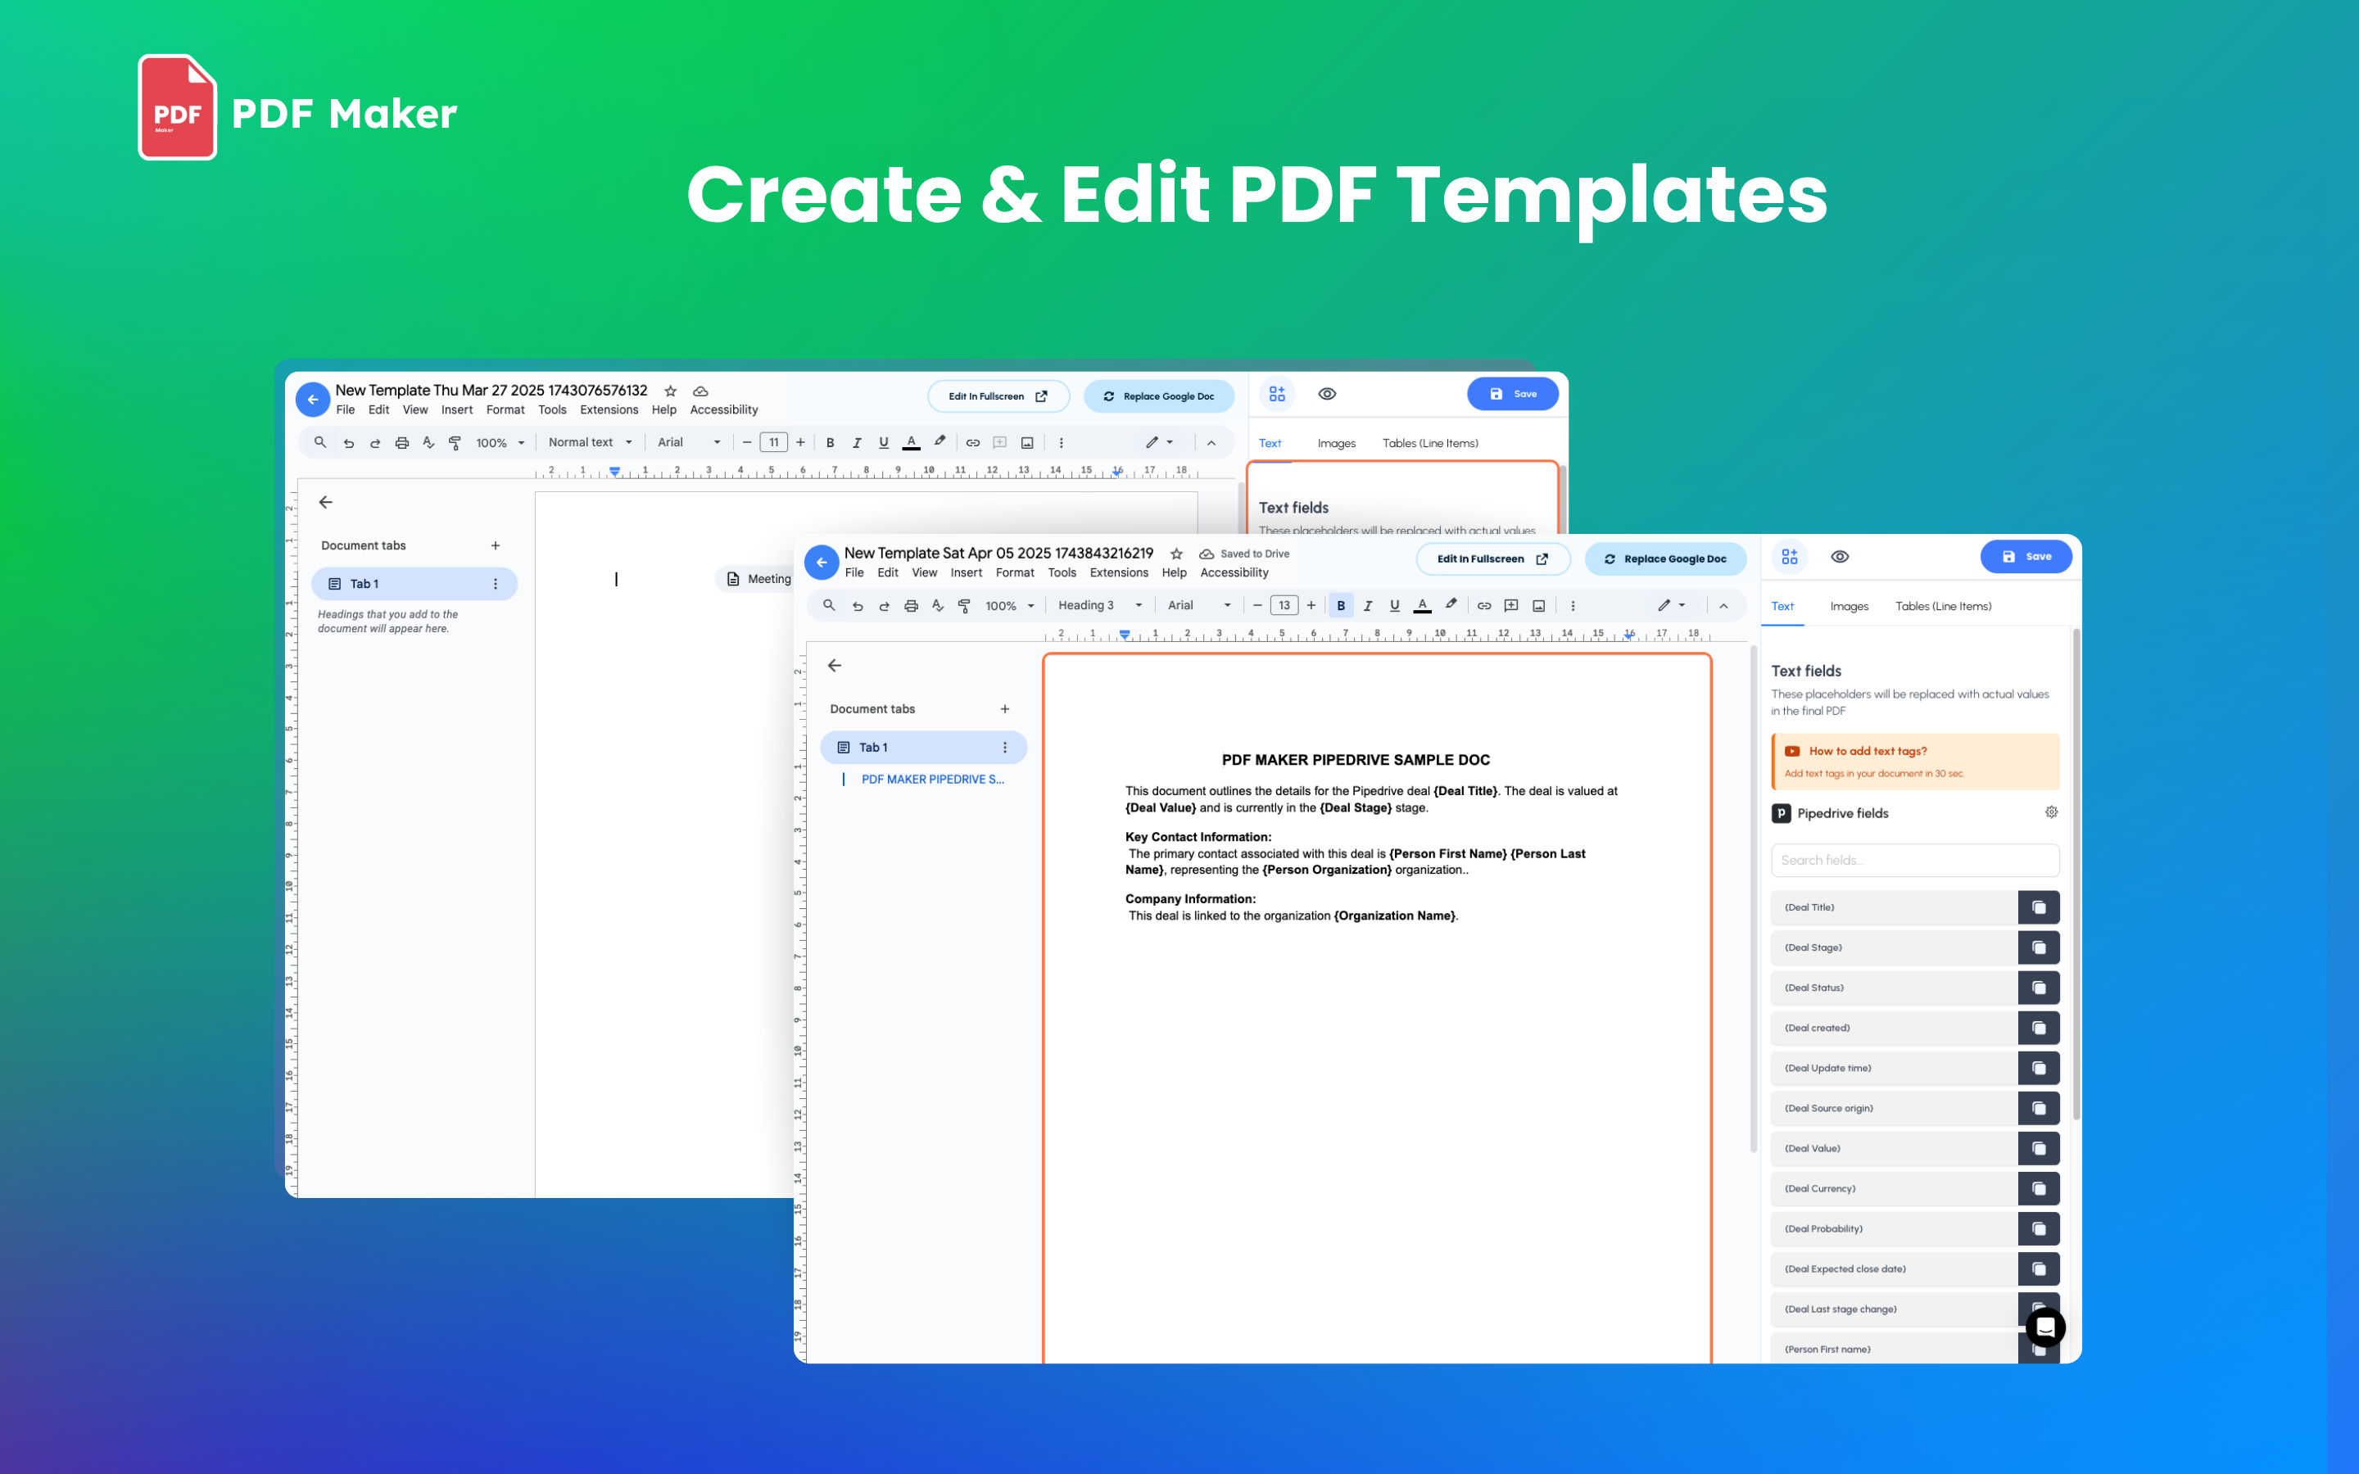
Task: Add a new document tab in front window
Action: click(x=1005, y=708)
